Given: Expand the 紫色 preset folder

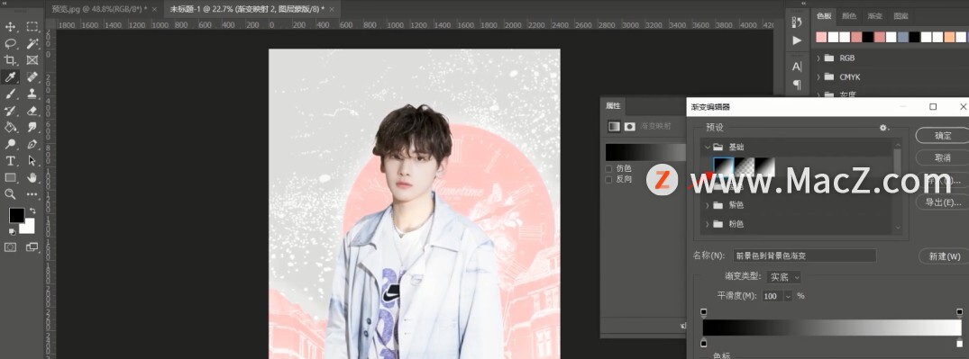Looking at the screenshot, I should (707, 205).
